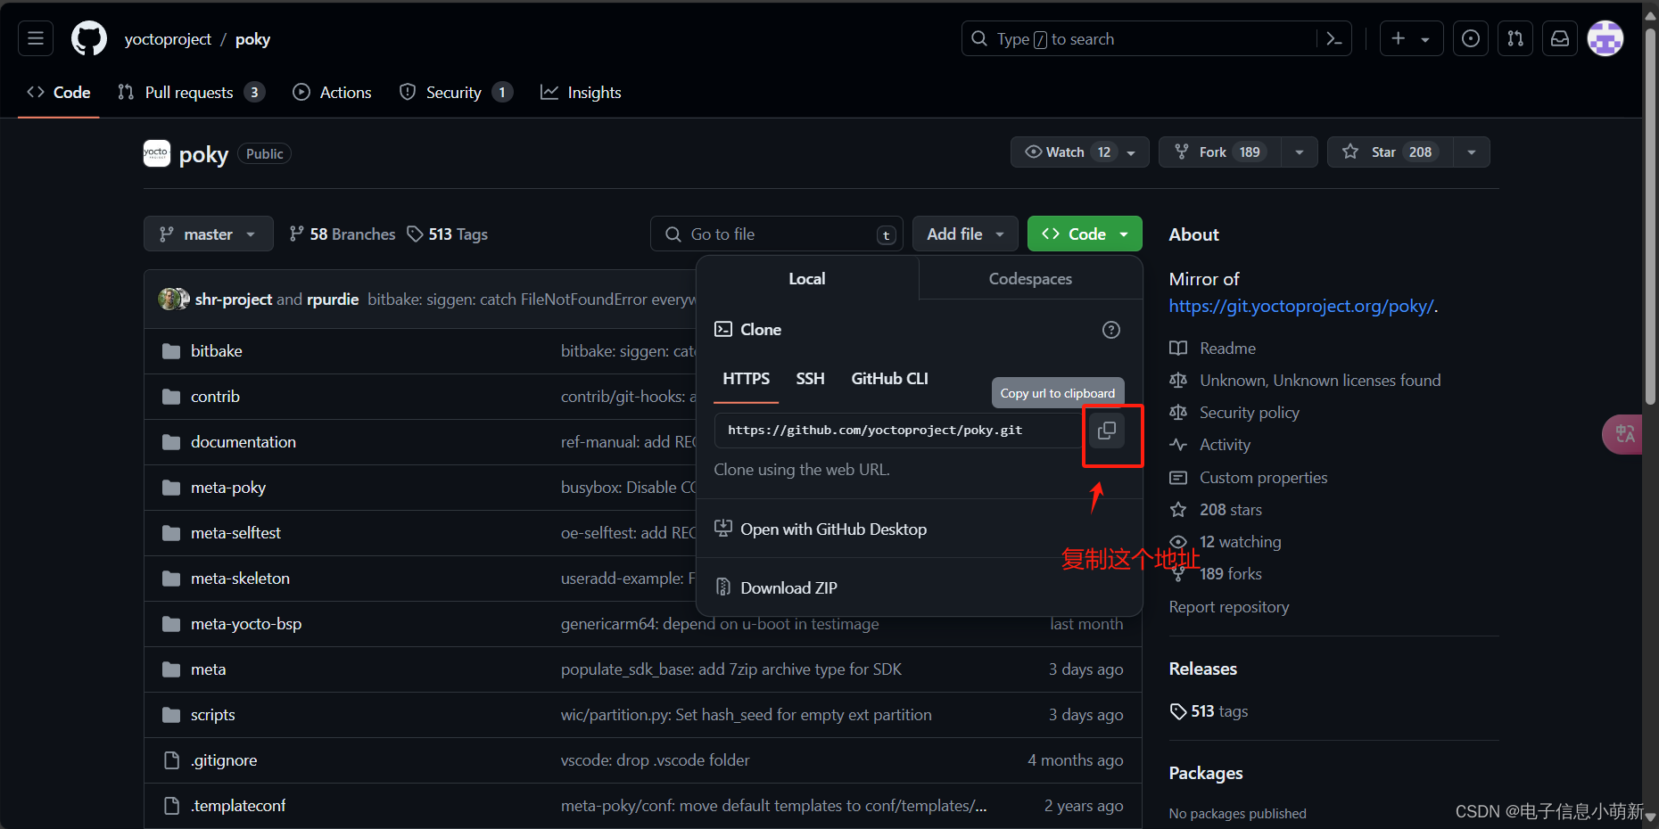Switch to the Code tab
The image size is (1659, 829).
[59, 93]
